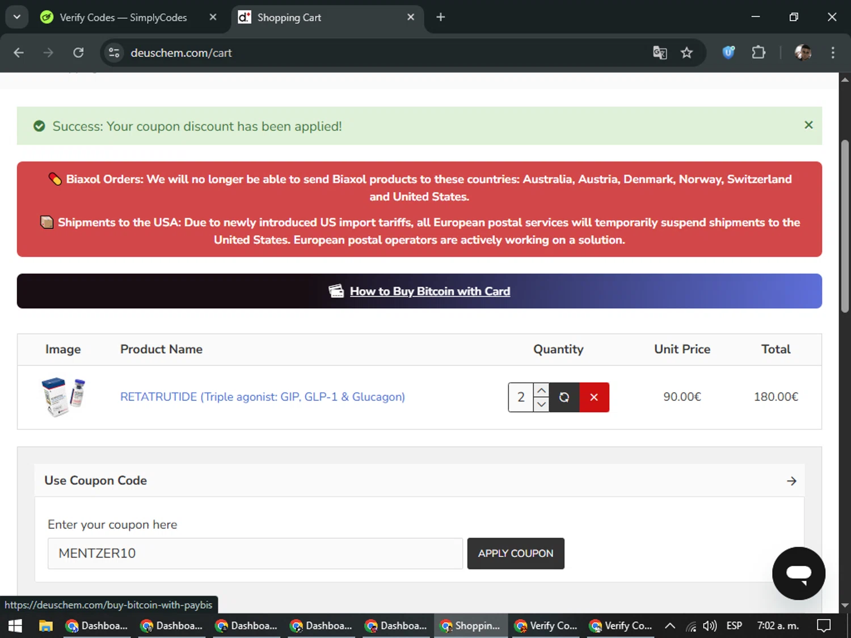Open a new browser tab
The height and width of the screenshot is (638, 851).
click(x=441, y=18)
